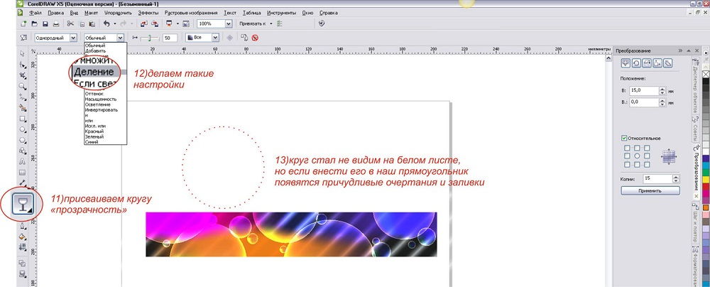Click the Import icon in the toolbar
710x287 pixels.
pyautogui.click(x=143, y=23)
